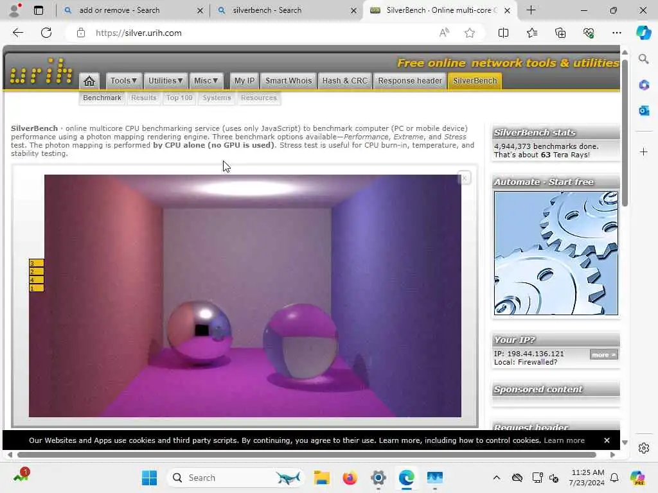The width and height of the screenshot is (658, 493).
Task: Launch Firefox from the taskbar
Action: [x=350, y=478]
